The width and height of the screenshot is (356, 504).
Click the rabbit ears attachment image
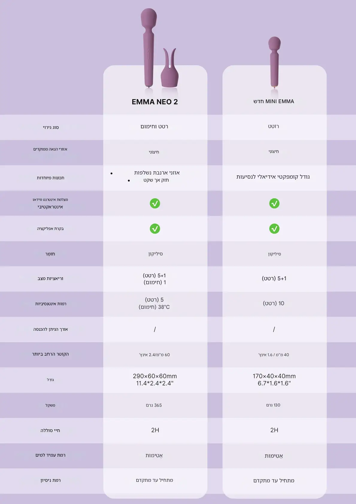(170, 68)
